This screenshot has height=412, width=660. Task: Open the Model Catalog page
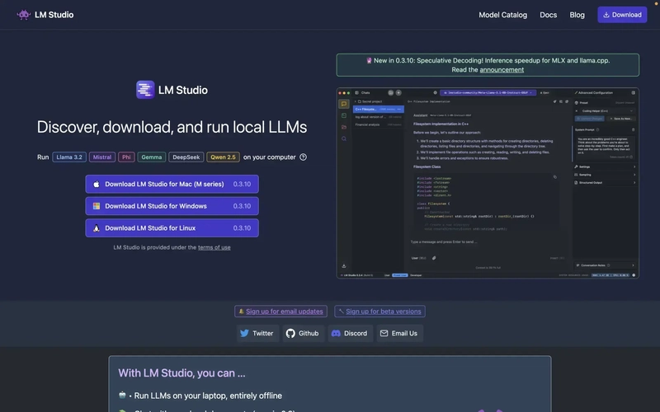[x=502, y=15]
